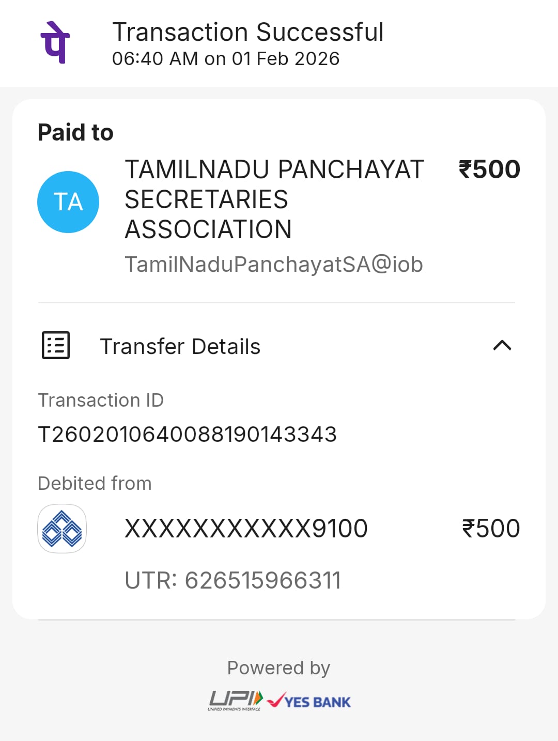
Task: Tap the Transaction Successful heading
Action: (x=248, y=32)
